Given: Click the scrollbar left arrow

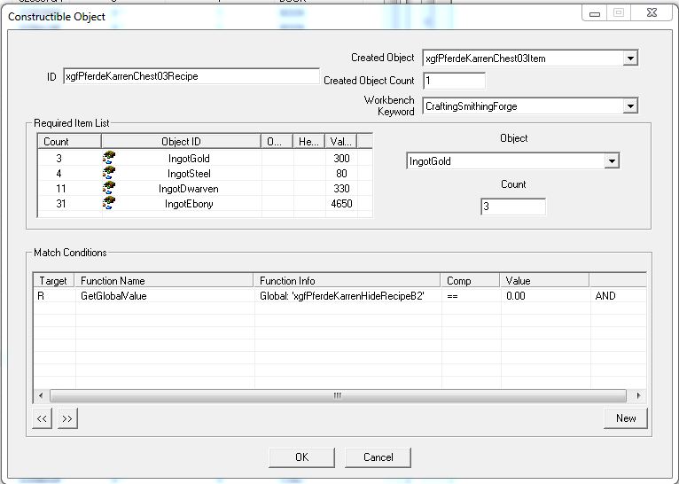Looking at the screenshot, I should [x=41, y=395].
